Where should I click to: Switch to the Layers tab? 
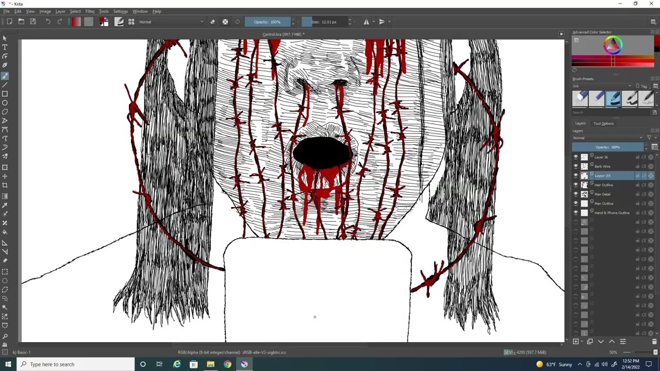coord(580,123)
